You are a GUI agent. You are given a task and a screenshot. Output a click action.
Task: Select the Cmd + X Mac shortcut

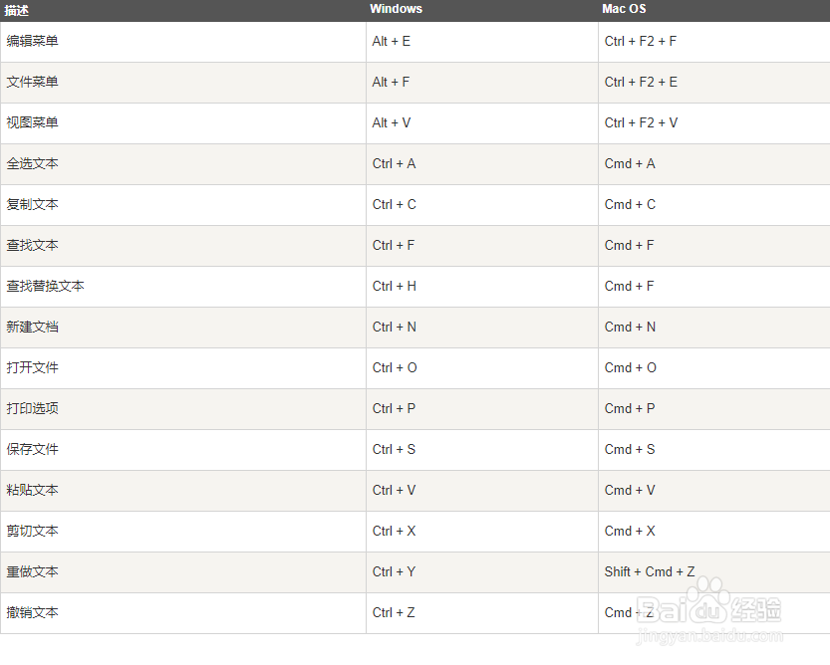pos(630,532)
